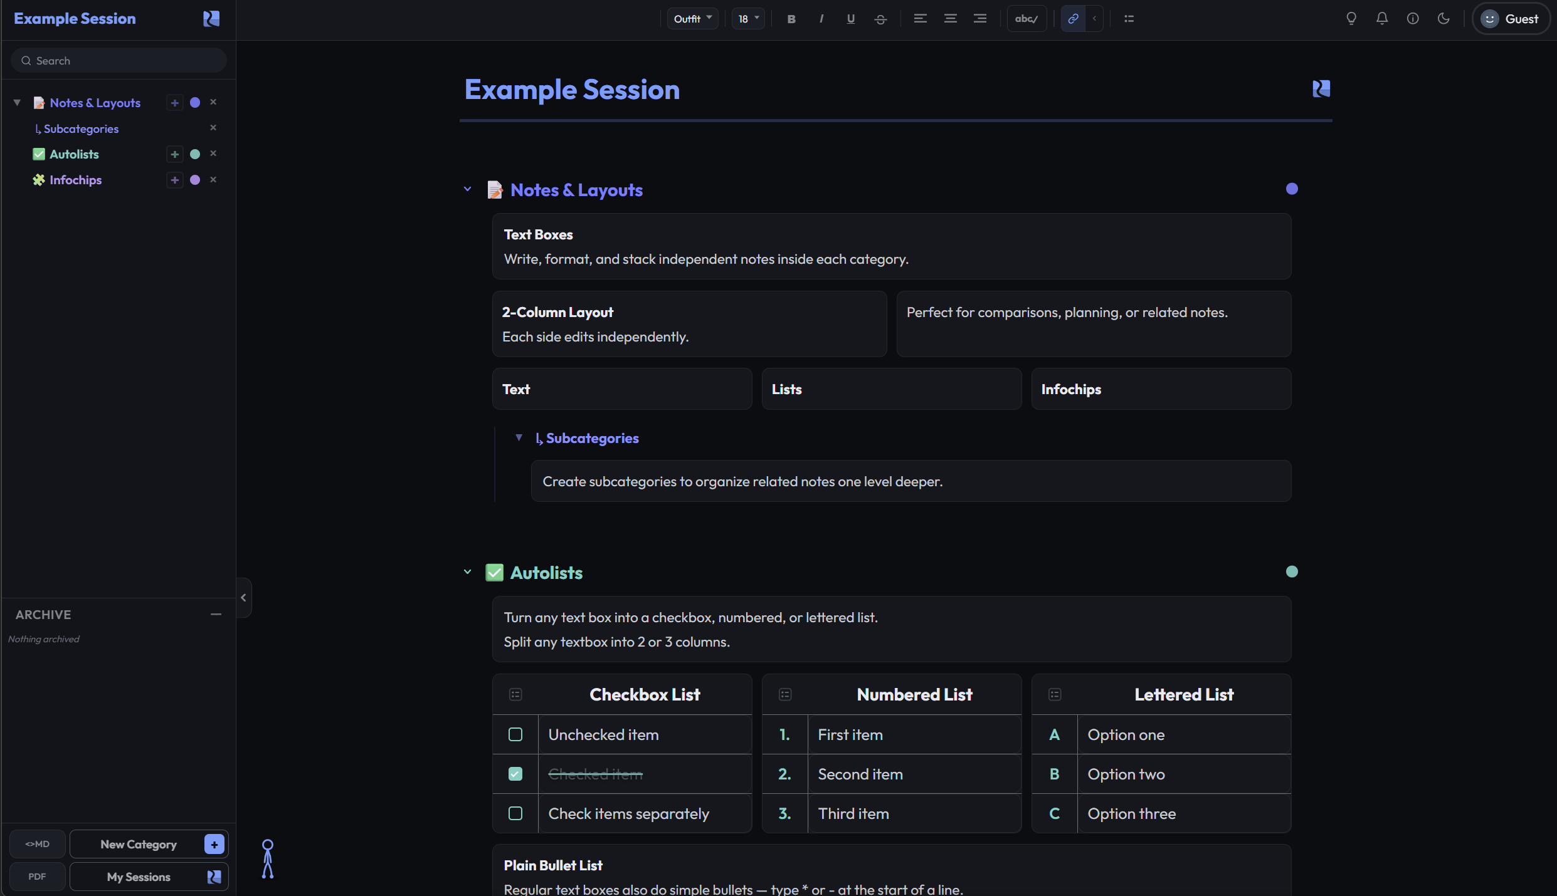Remove Infochips from sidebar
The height and width of the screenshot is (896, 1557).
[x=213, y=180]
